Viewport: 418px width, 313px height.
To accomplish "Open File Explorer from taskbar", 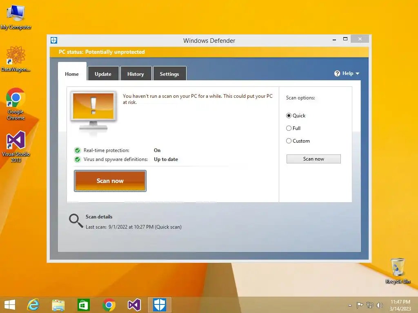I will tap(58, 305).
